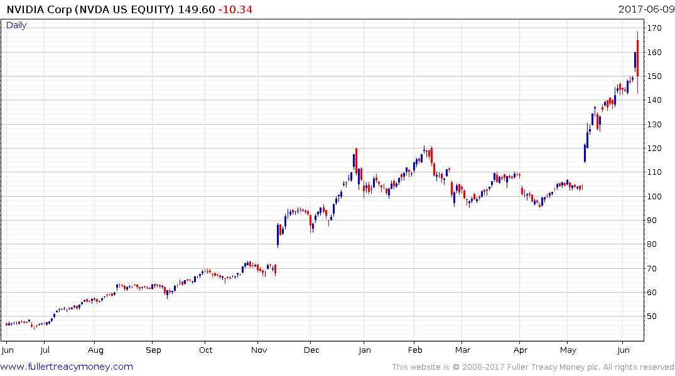
Task: Click the 'May' time axis label
Action: pos(568,350)
